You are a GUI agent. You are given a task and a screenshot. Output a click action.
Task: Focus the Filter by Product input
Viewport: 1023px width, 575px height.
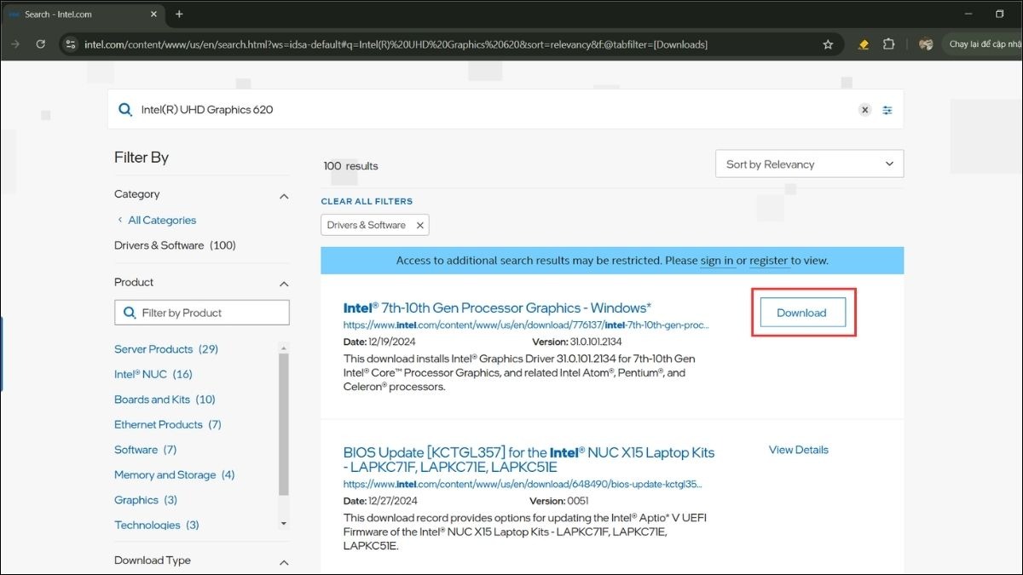click(202, 313)
